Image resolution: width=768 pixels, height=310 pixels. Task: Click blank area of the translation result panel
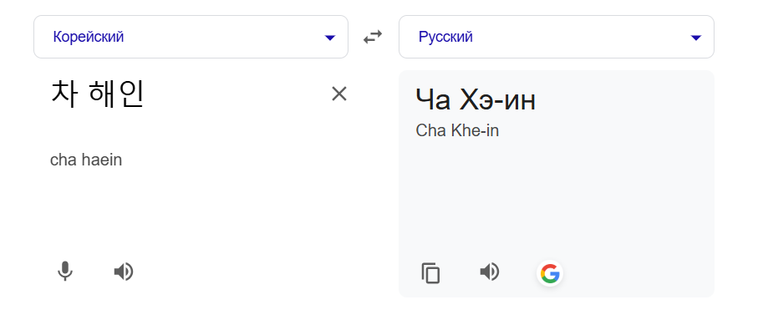pos(557,201)
